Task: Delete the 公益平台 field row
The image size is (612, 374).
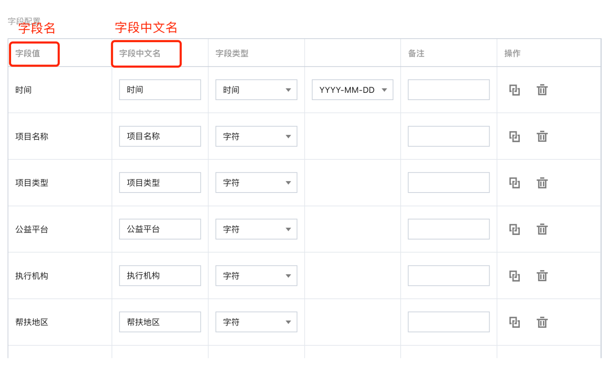Action: 542,229
